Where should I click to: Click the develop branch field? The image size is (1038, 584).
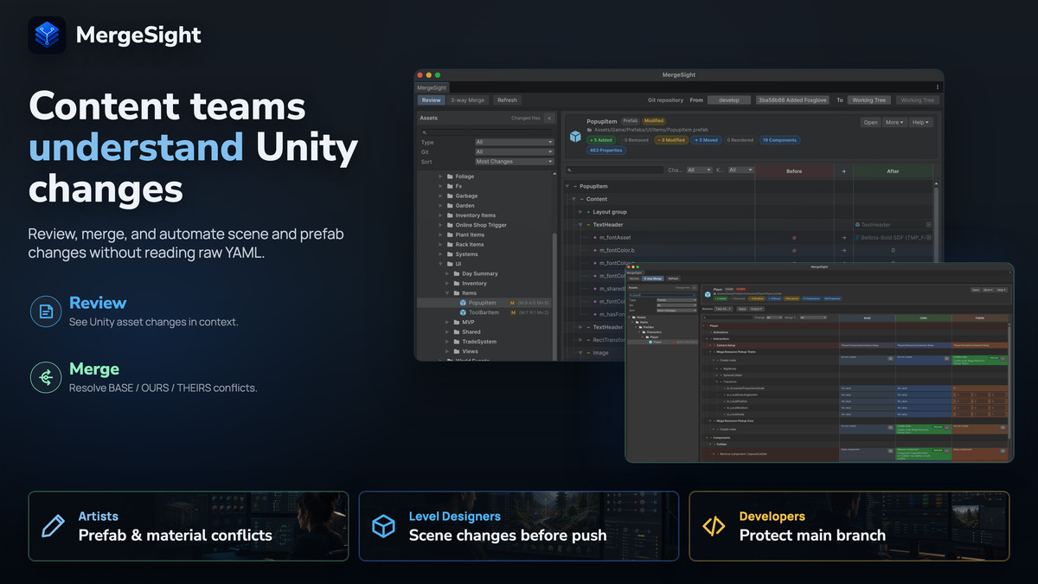(x=729, y=100)
